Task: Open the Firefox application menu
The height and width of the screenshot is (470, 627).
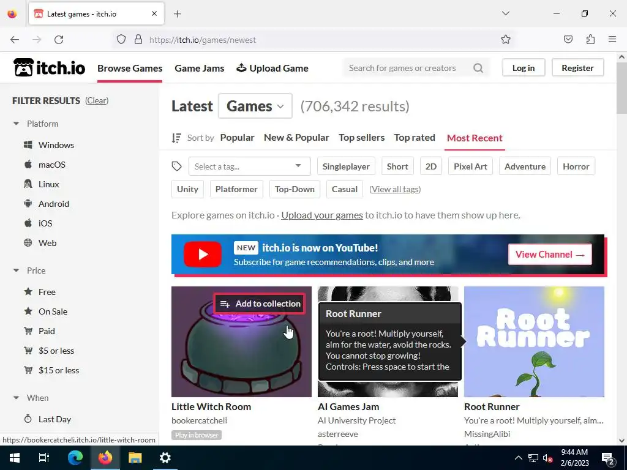Action: click(x=612, y=39)
